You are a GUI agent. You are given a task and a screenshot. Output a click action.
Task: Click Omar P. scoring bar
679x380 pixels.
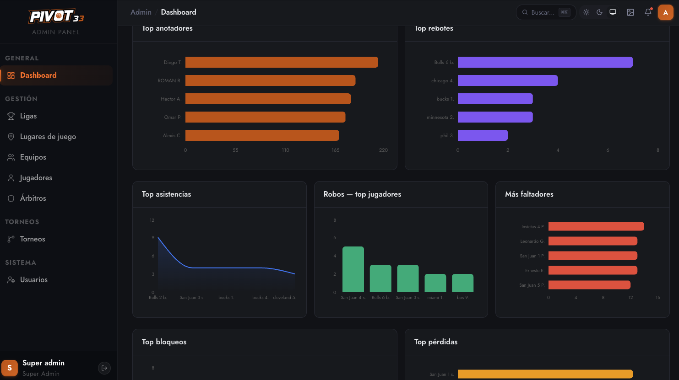tap(265, 117)
